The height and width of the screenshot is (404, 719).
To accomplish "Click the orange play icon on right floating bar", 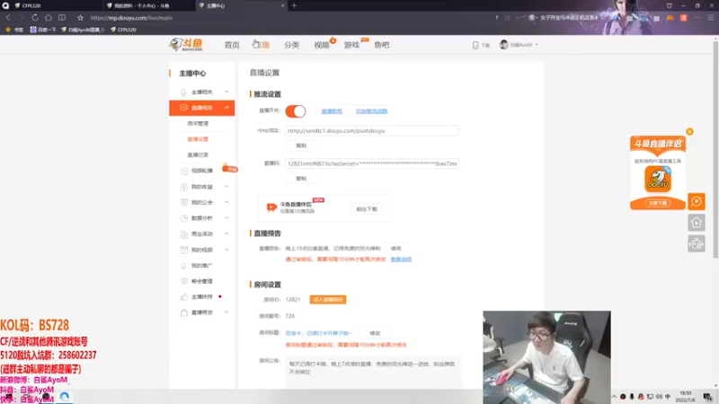I will click(x=696, y=201).
